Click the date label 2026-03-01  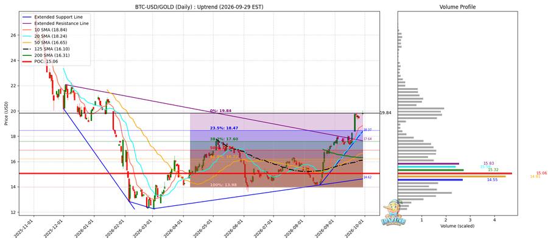[144, 228]
